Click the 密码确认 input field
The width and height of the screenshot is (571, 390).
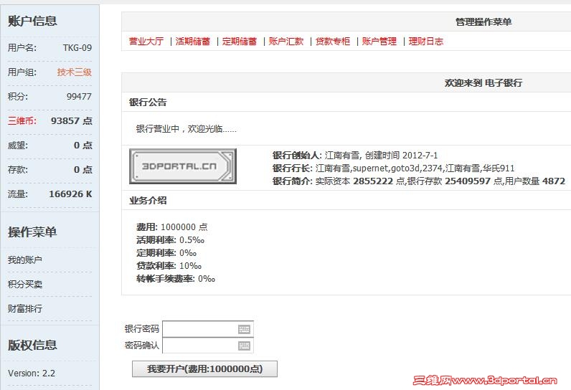click(x=207, y=346)
